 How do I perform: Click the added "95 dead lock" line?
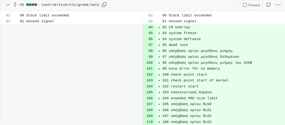pos(175,45)
